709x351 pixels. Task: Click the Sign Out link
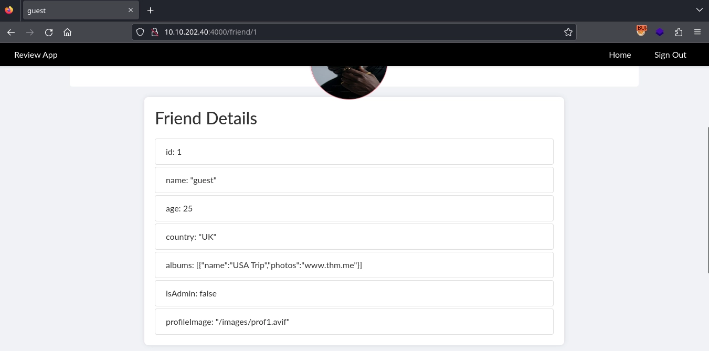point(670,55)
